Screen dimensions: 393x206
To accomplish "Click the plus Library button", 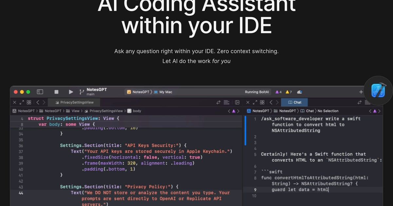I will coord(361,92).
